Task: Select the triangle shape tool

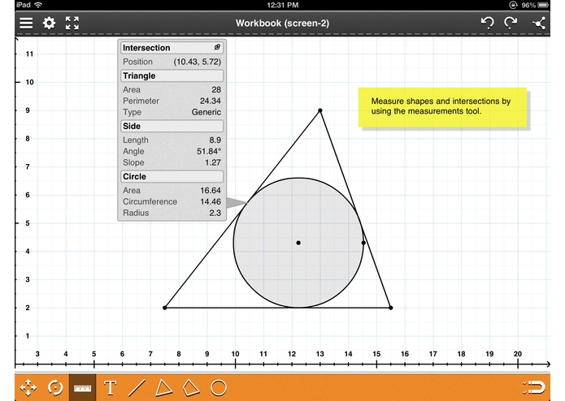Action: pyautogui.click(x=163, y=388)
